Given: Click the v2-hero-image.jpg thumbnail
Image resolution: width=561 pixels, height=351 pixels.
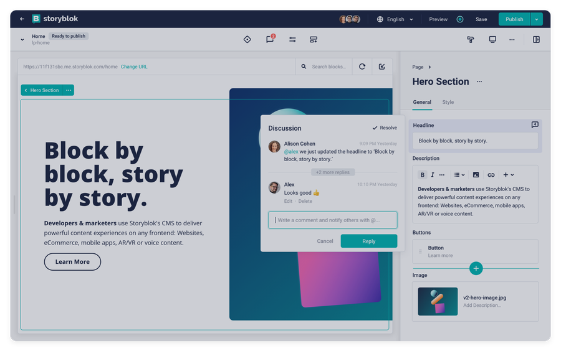Looking at the screenshot, I should click(438, 301).
